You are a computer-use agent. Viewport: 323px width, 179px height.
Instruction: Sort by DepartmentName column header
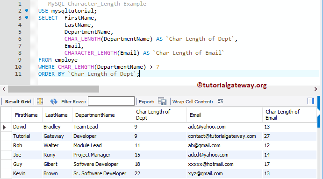point(102,115)
